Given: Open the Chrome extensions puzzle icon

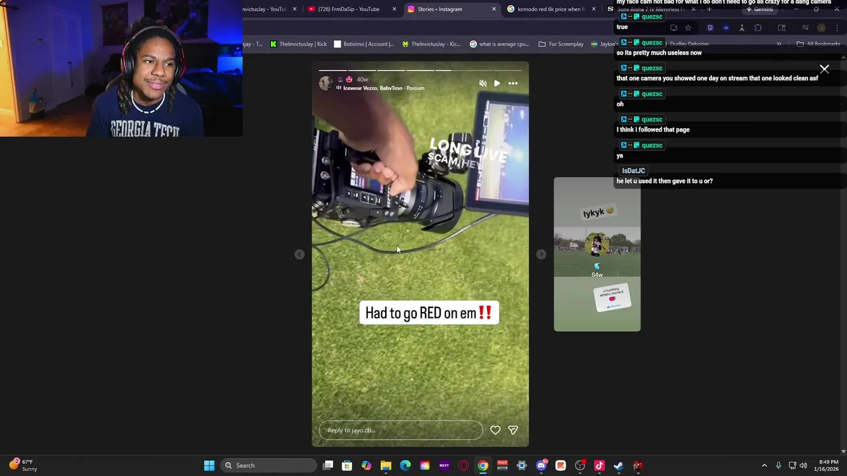Looking at the screenshot, I should (x=758, y=28).
